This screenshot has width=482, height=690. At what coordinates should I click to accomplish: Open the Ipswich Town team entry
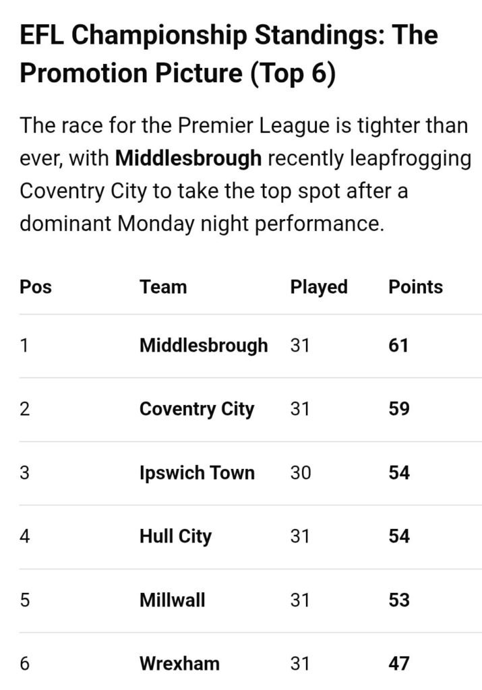point(197,473)
